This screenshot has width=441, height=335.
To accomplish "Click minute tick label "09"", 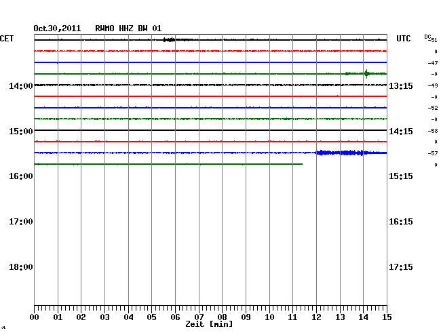I will (x=246, y=317).
